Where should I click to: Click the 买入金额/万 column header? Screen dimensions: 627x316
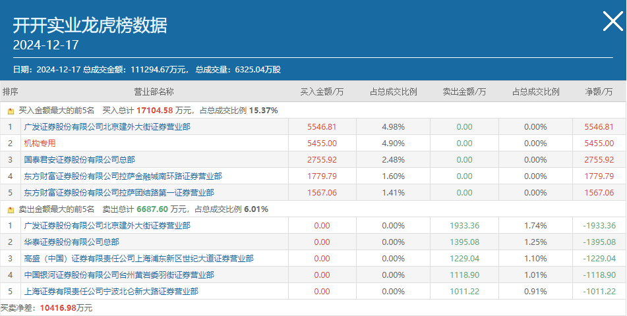pyautogui.click(x=322, y=92)
